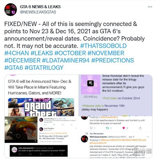The width and height of the screenshot is (156, 160).
Task: Click the GTA 6 NEWS & LEAKS profile avatar
Action: [x=10, y=10]
